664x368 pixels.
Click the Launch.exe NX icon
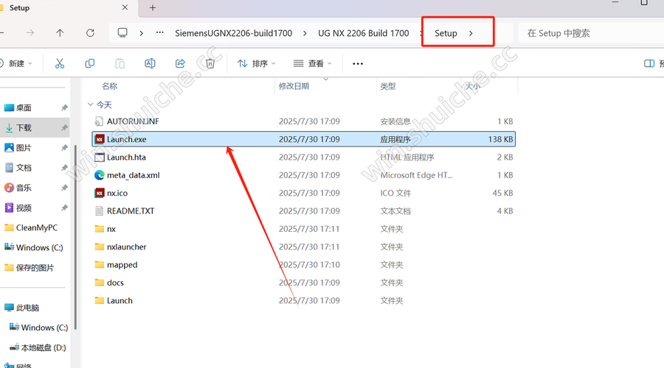point(100,139)
